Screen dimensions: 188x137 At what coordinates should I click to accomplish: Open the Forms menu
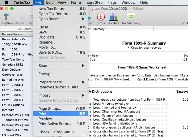coord(76,2)
